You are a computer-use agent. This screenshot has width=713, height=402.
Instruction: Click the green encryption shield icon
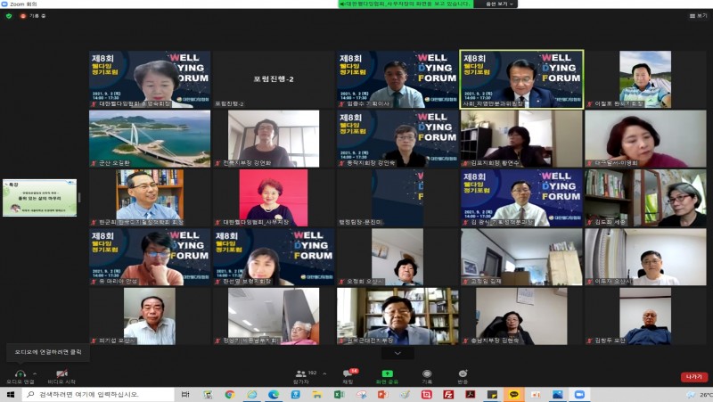pos(9,16)
